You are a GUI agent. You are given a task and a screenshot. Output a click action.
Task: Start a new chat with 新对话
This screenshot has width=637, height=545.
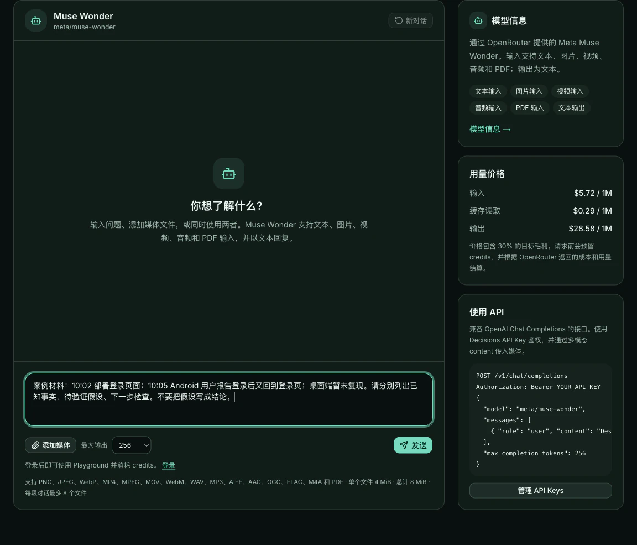[x=410, y=20]
